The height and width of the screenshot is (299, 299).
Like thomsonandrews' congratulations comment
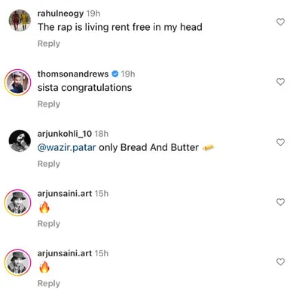point(280,82)
